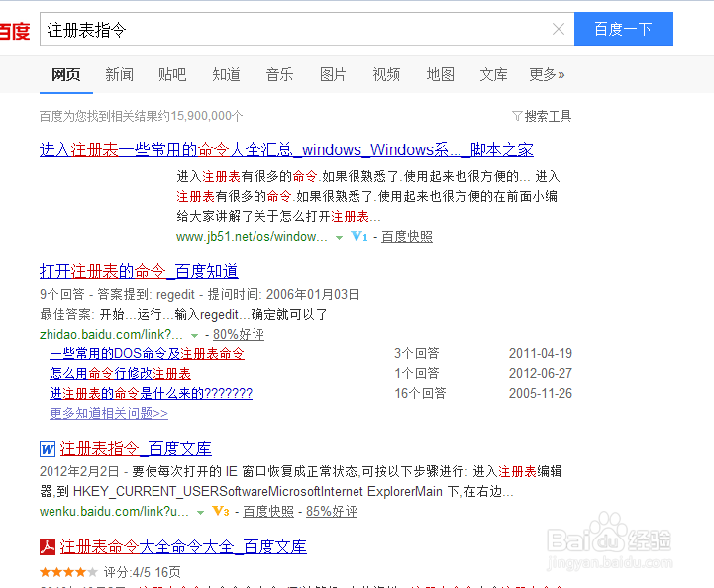The image size is (714, 588).
Task: Open 进注册表的命令是什么来的???????
Action: pos(152,394)
